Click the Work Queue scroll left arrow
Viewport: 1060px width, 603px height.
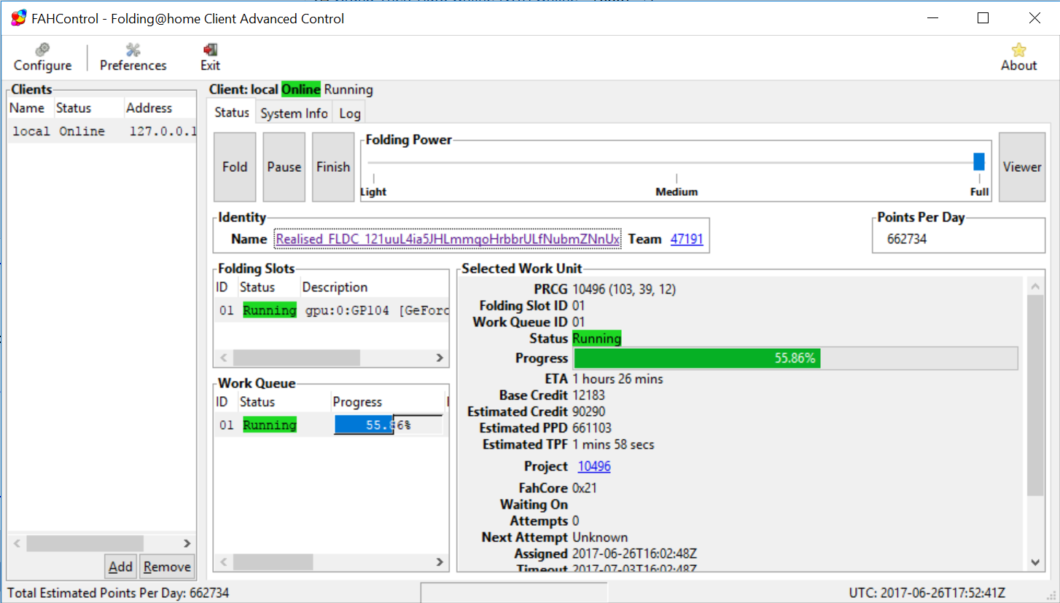point(224,561)
